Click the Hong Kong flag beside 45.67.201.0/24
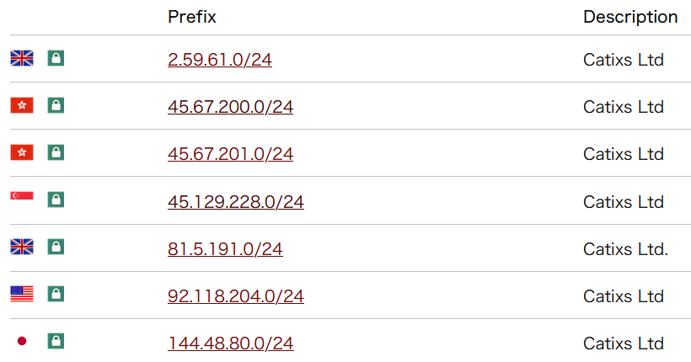This screenshot has width=691, height=362. pos(21,152)
